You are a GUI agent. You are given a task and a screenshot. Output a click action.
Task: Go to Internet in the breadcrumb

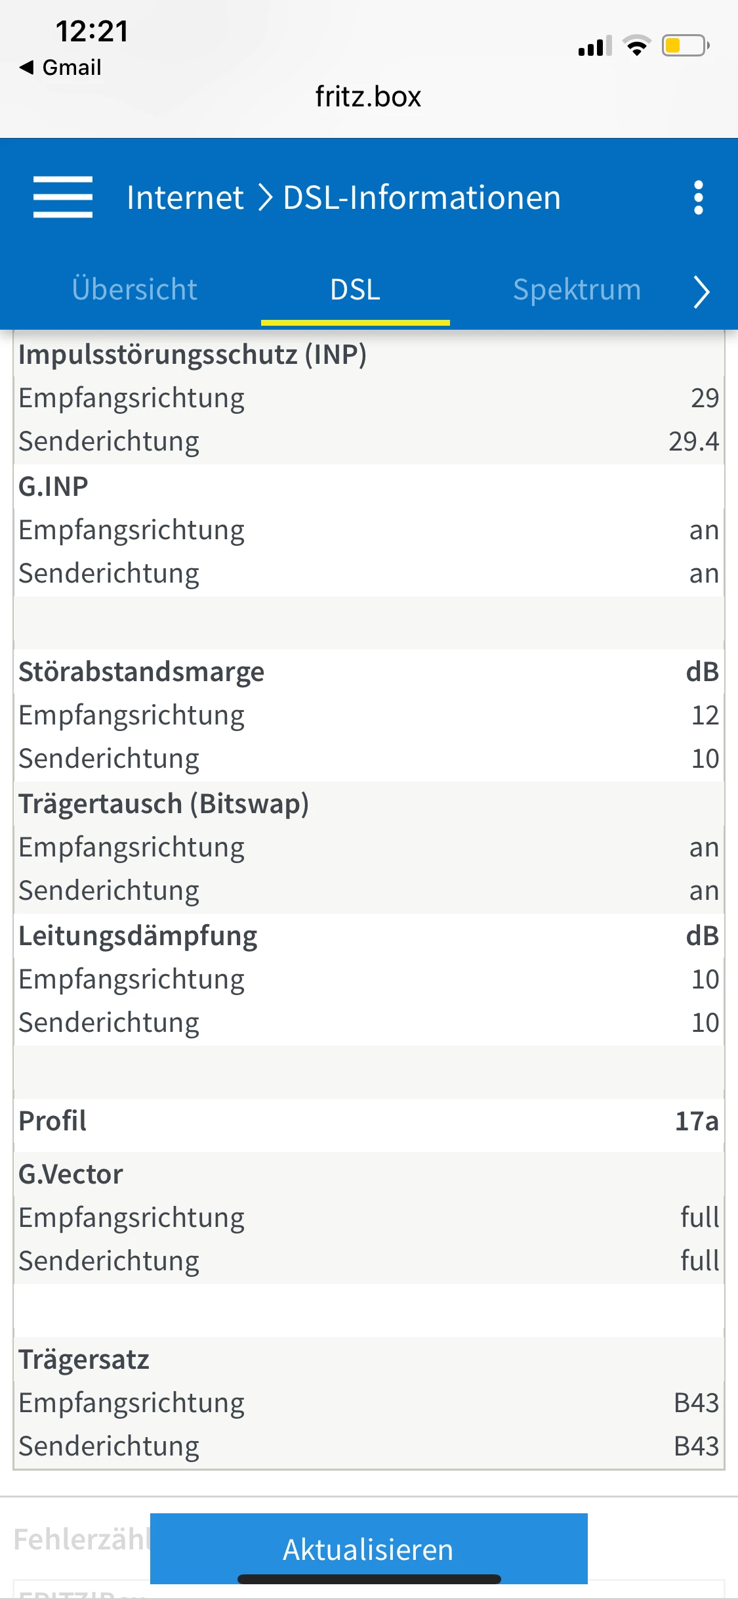[x=185, y=197]
